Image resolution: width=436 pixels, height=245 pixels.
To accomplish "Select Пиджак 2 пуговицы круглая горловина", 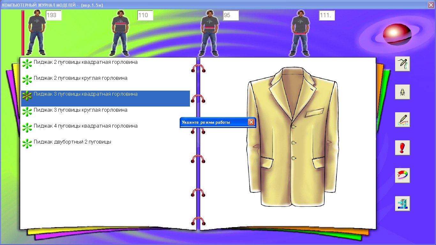I will coord(80,78).
